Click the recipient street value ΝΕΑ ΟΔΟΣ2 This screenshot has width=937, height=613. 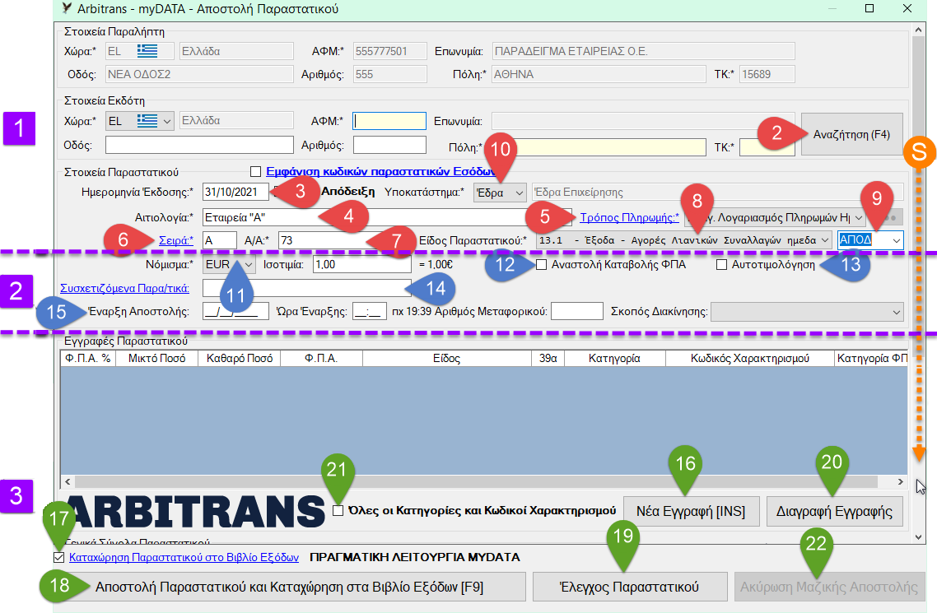tap(199, 75)
